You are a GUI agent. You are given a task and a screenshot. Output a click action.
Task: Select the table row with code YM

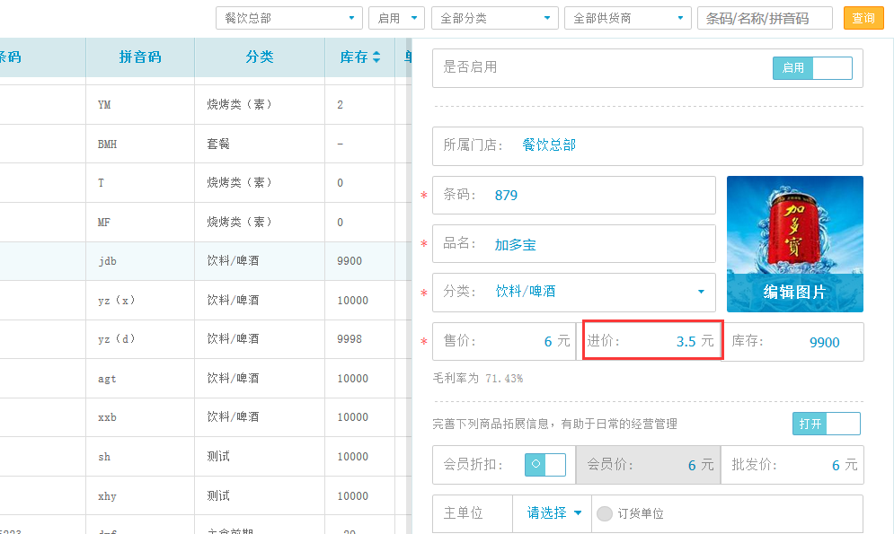205,105
